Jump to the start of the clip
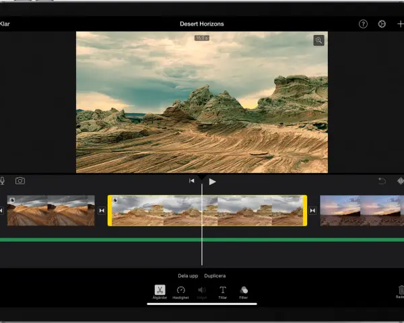The height and width of the screenshot is (323, 404). tap(191, 181)
